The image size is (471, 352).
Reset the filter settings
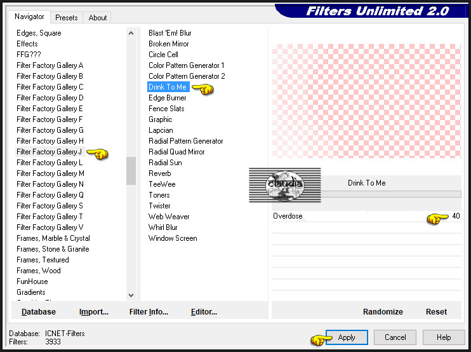click(x=436, y=312)
